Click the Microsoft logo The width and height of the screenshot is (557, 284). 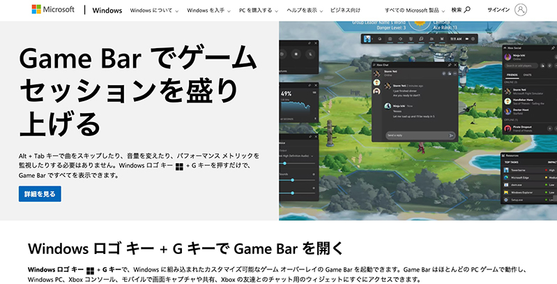click(x=53, y=10)
